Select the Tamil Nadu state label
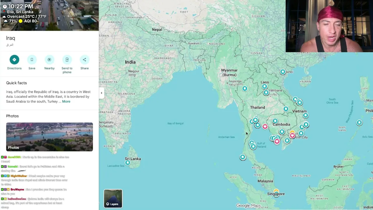The width and height of the screenshot is (373, 210). click(122, 134)
